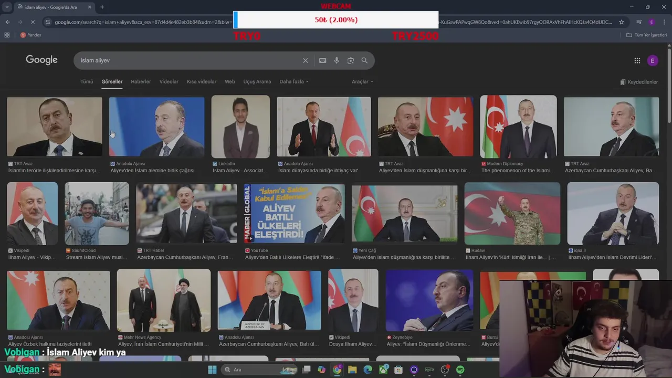Open a new browser tab
Screen dimensions: 672x378
click(x=102, y=7)
